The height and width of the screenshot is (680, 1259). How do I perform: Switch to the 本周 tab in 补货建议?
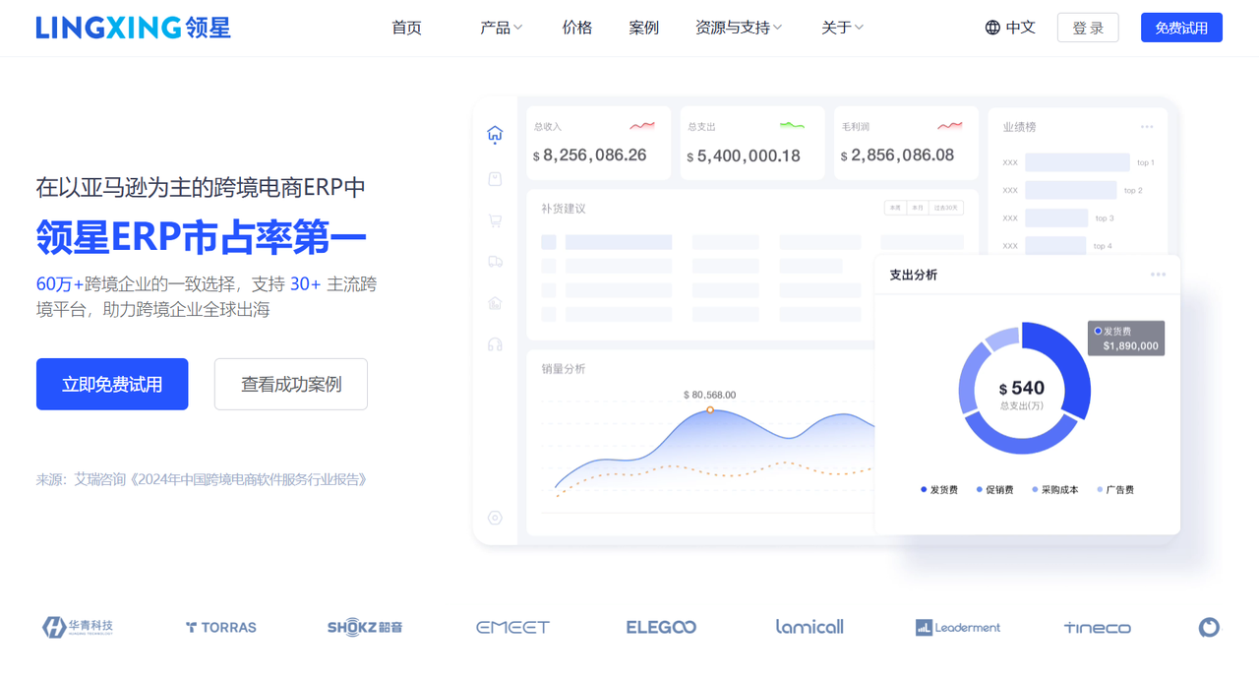(895, 208)
